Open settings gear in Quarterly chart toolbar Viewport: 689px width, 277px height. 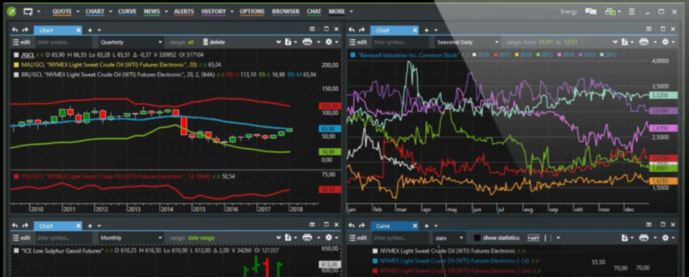[329, 42]
